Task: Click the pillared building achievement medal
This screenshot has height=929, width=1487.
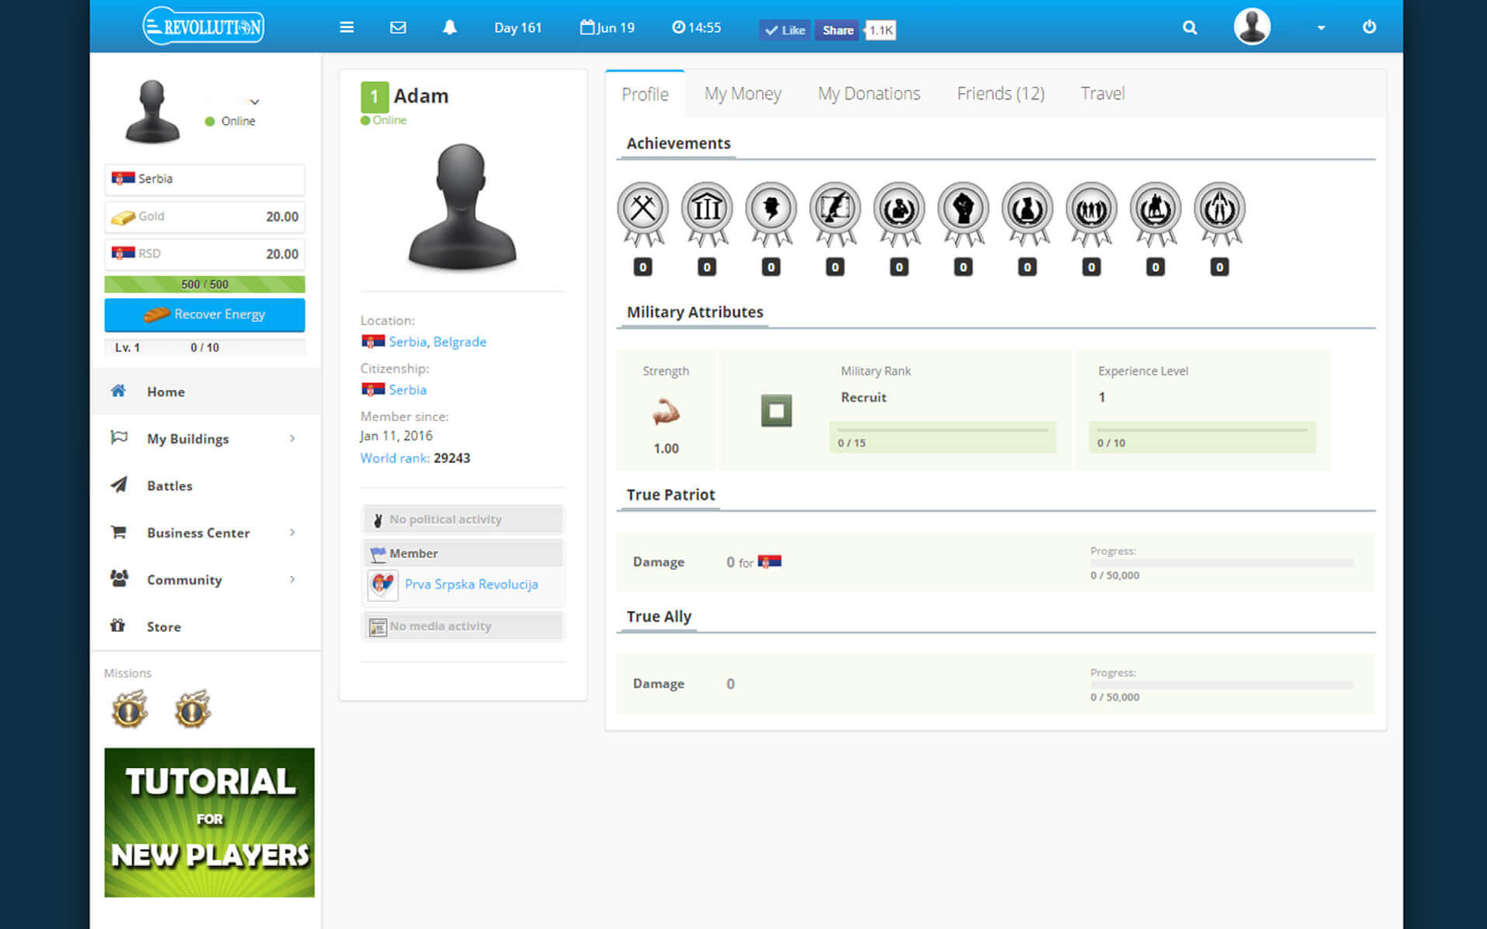Action: coord(706,210)
